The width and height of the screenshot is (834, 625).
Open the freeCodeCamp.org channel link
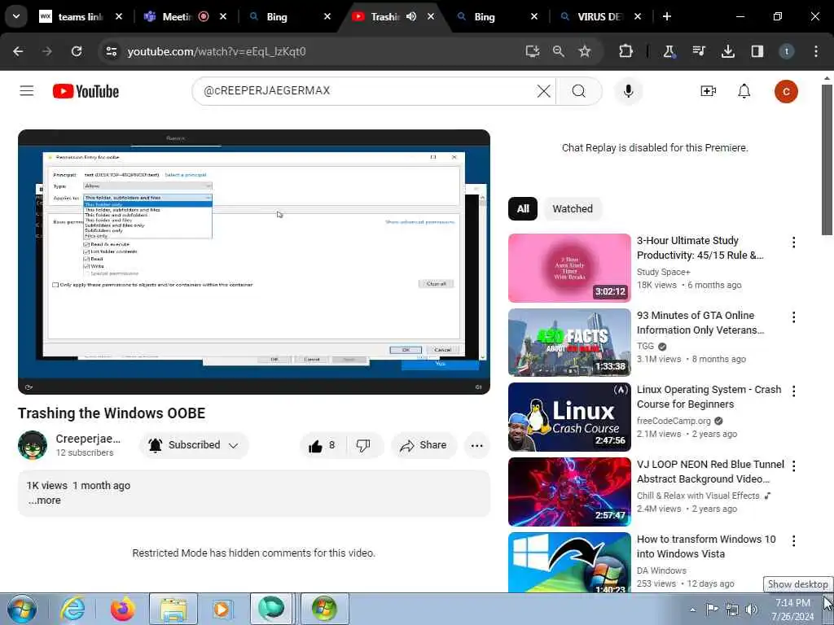click(674, 421)
